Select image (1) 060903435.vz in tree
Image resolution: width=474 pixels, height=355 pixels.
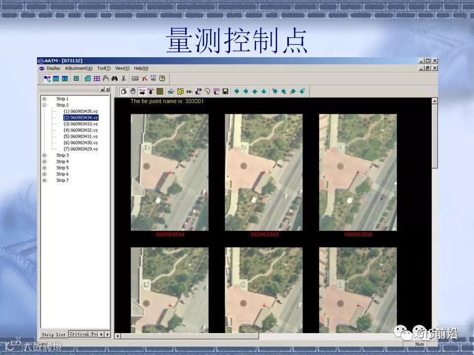pyautogui.click(x=80, y=111)
